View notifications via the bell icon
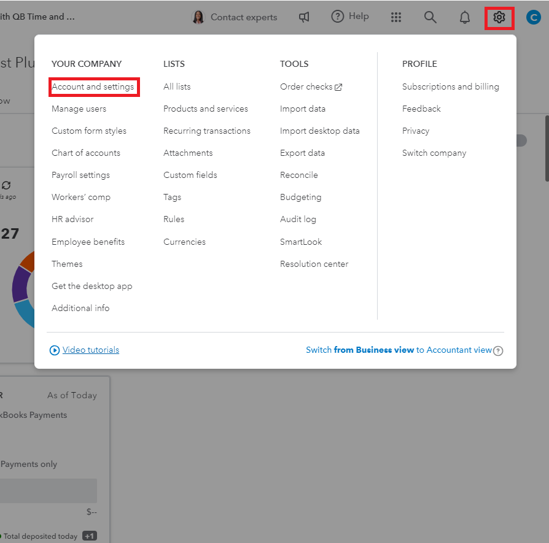 pyautogui.click(x=465, y=17)
